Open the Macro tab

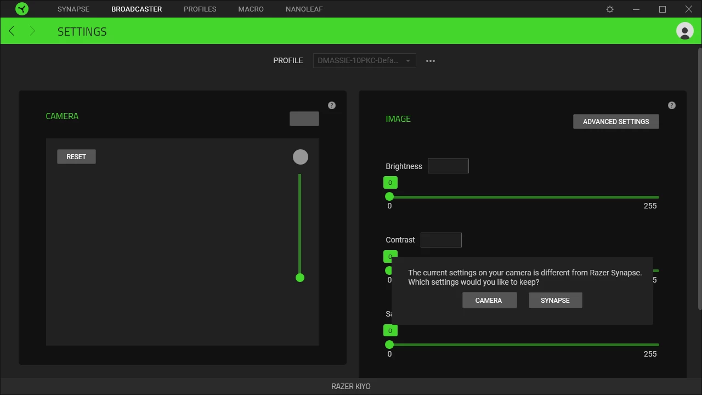coord(251,9)
